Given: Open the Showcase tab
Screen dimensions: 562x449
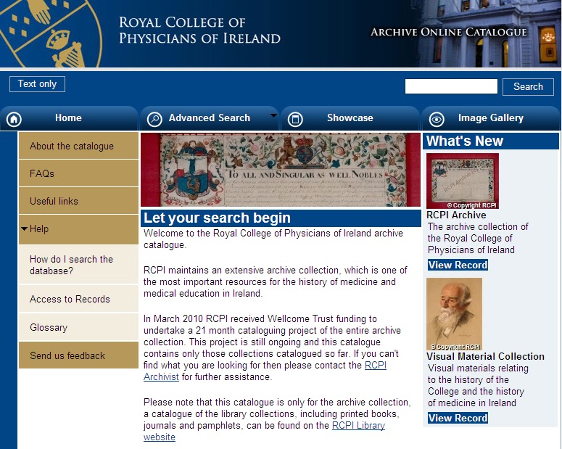Looking at the screenshot, I should pos(350,118).
